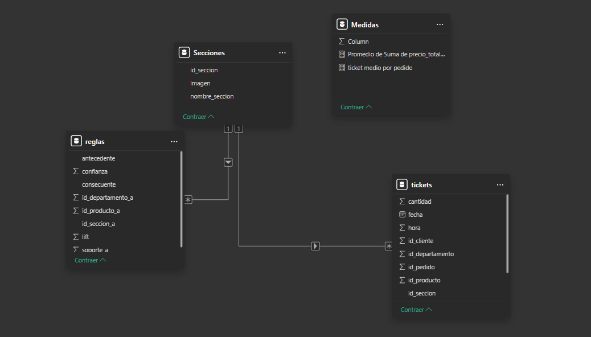591x337 pixels.
Task: Open the reglas table more options menu
Action: (174, 141)
